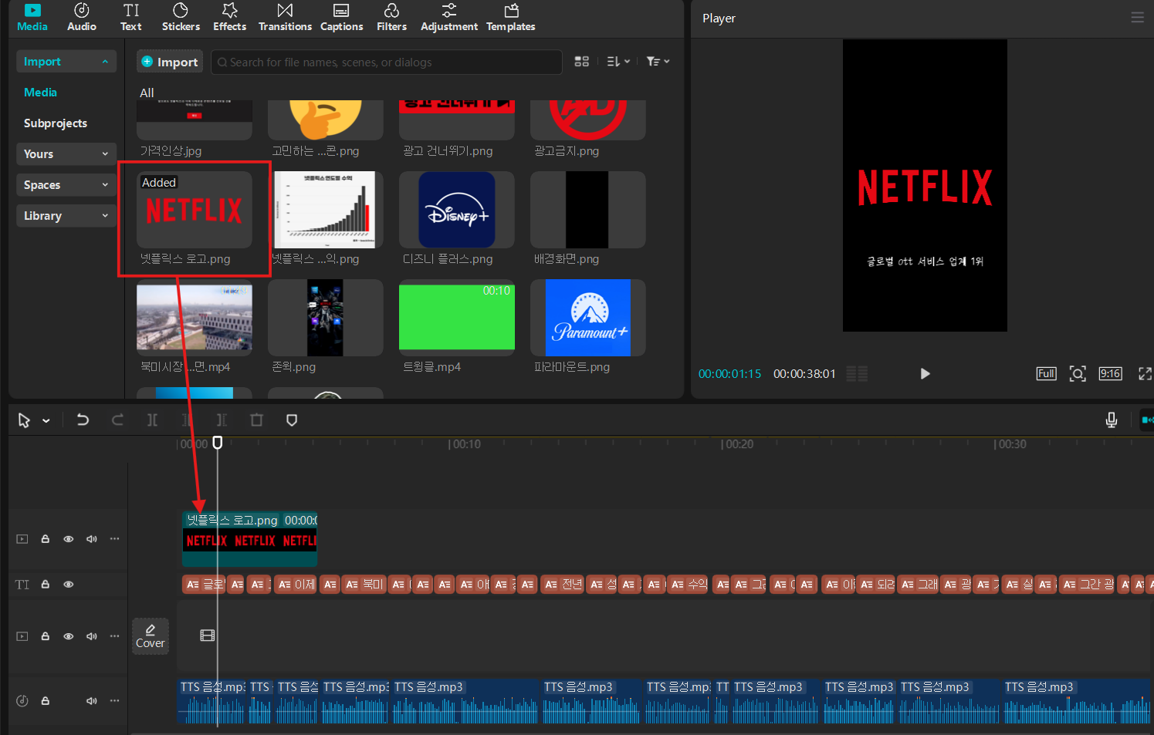Select Subprojects in the sidebar
Viewport: 1154px width, 735px height.
click(x=56, y=123)
